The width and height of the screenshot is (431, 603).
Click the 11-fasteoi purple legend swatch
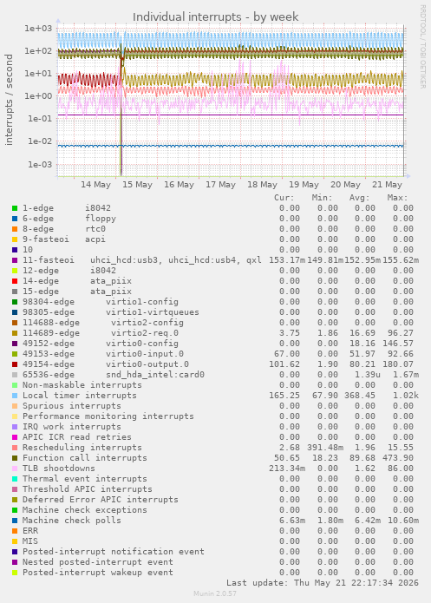15,260
